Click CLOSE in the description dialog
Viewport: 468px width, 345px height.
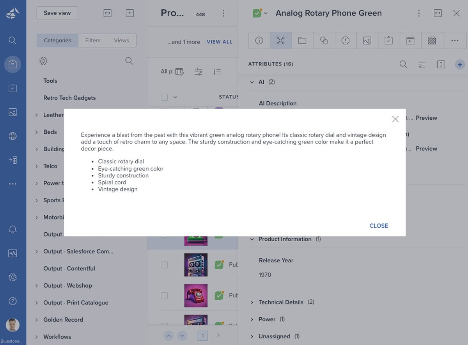pyautogui.click(x=379, y=226)
